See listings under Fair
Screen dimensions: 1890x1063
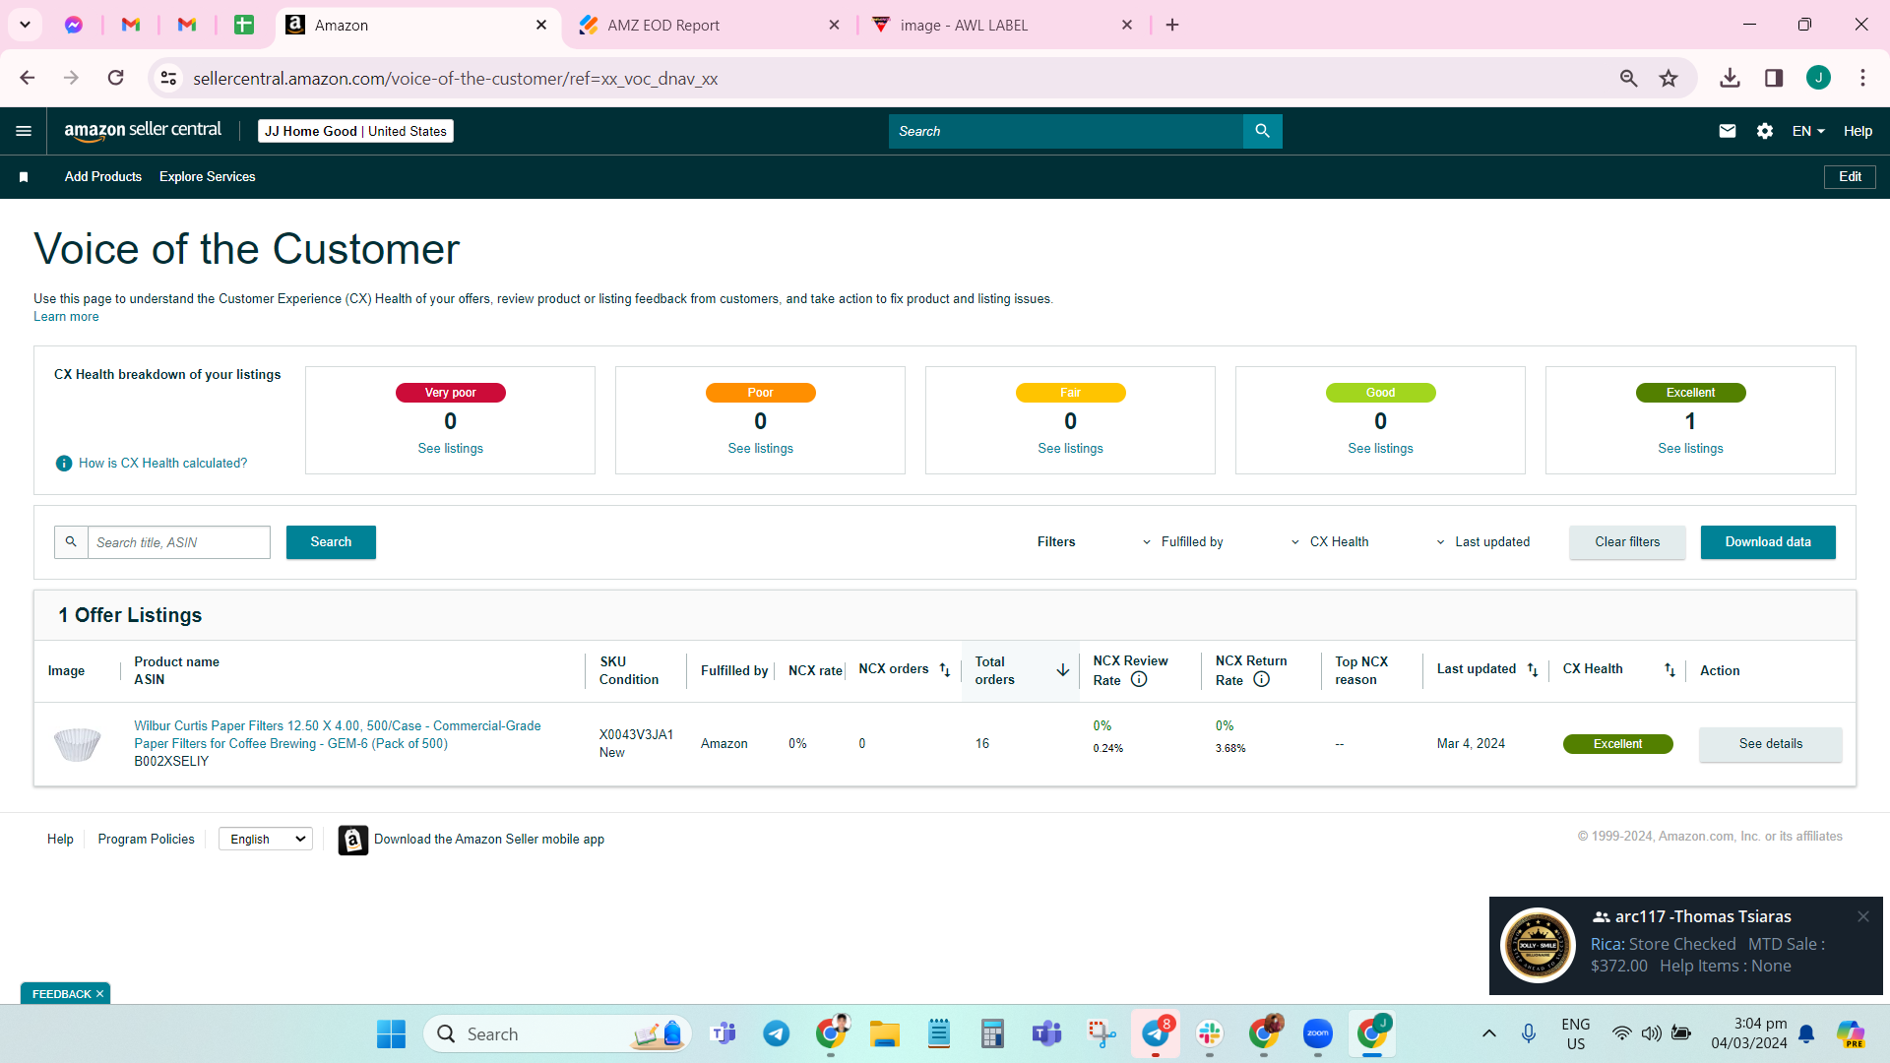[1070, 449]
